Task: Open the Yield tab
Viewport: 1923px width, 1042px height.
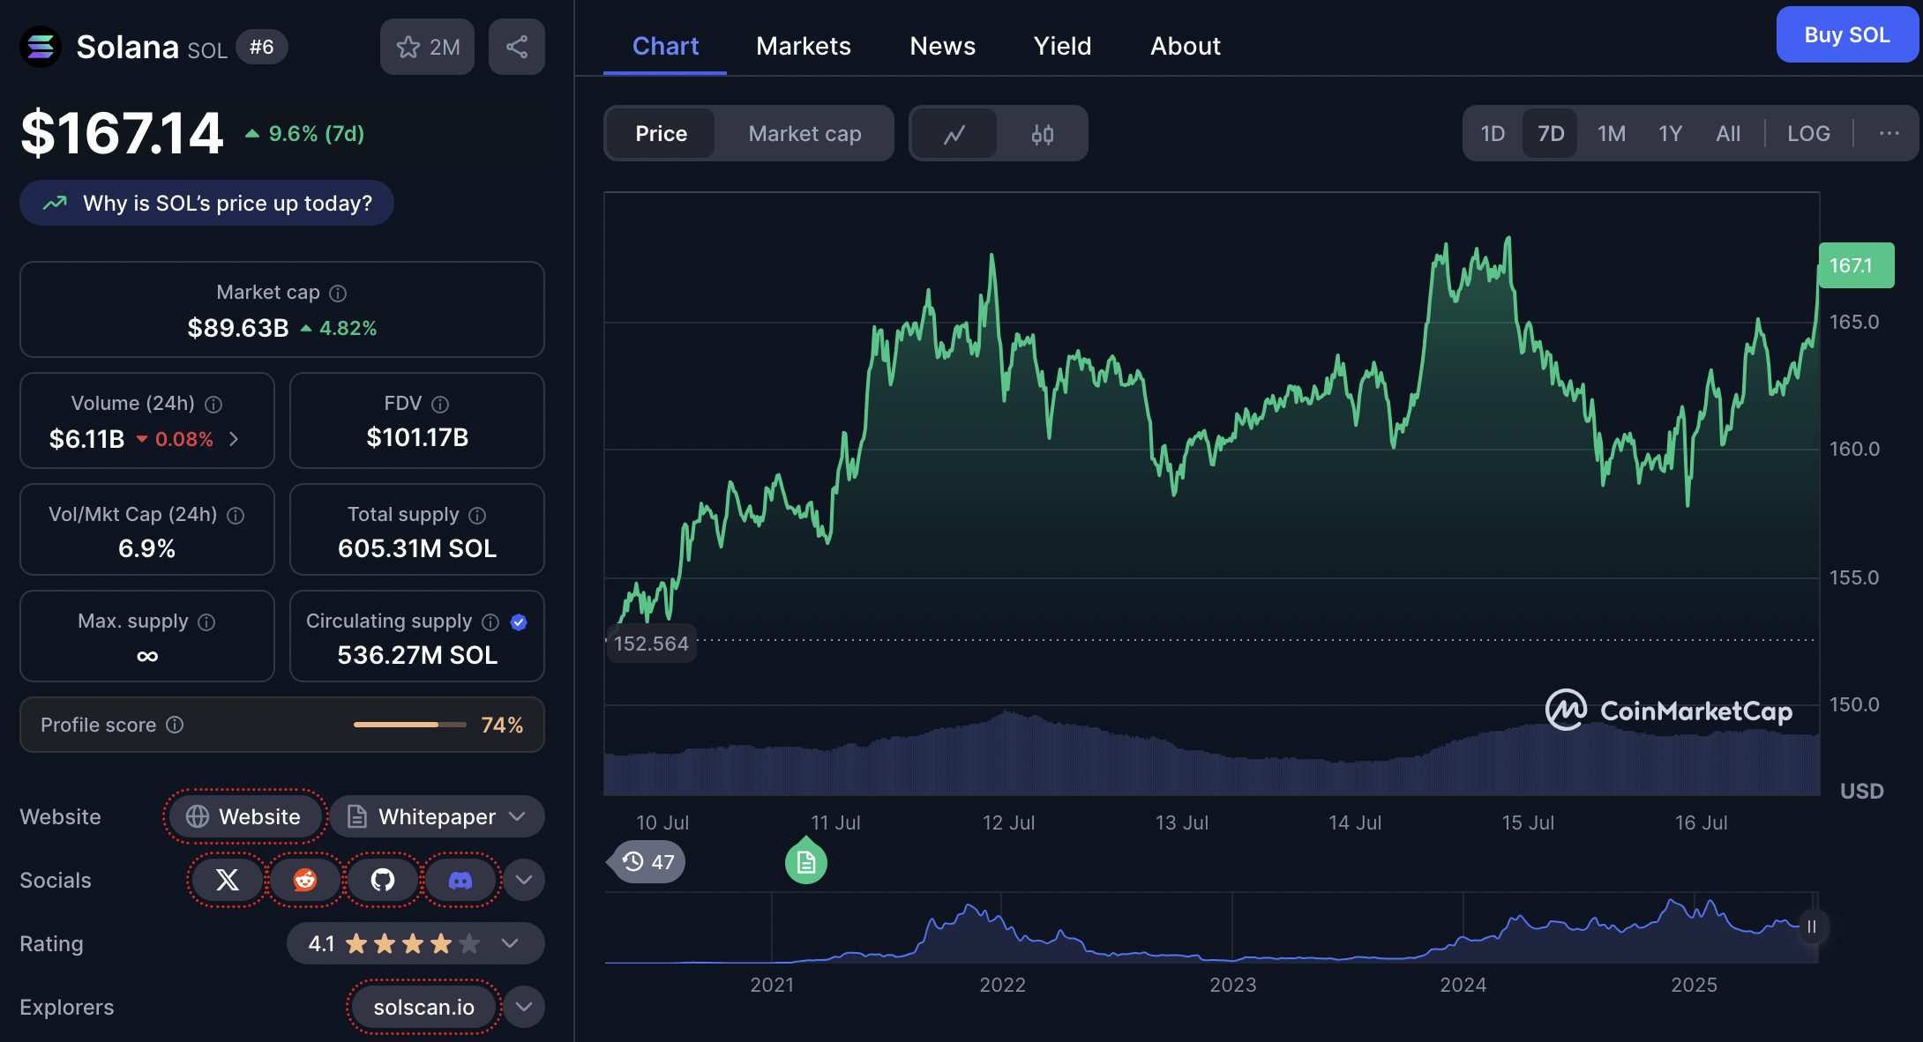Action: click(1062, 46)
